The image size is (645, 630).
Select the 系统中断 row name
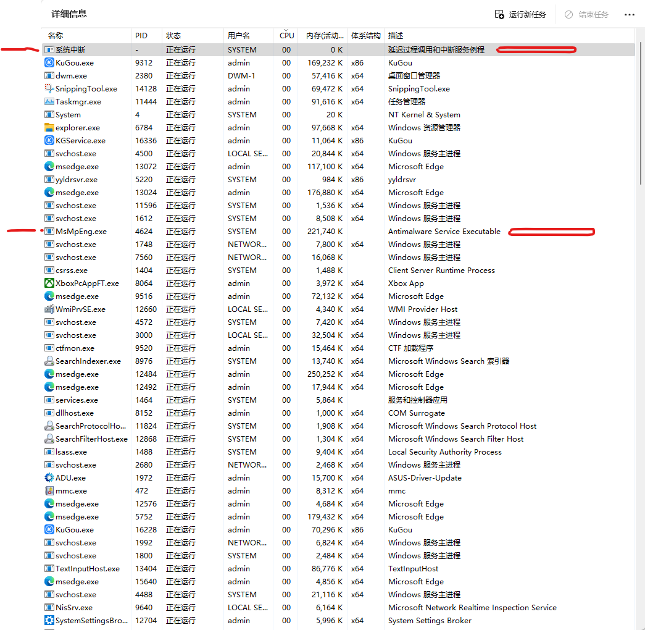click(70, 50)
